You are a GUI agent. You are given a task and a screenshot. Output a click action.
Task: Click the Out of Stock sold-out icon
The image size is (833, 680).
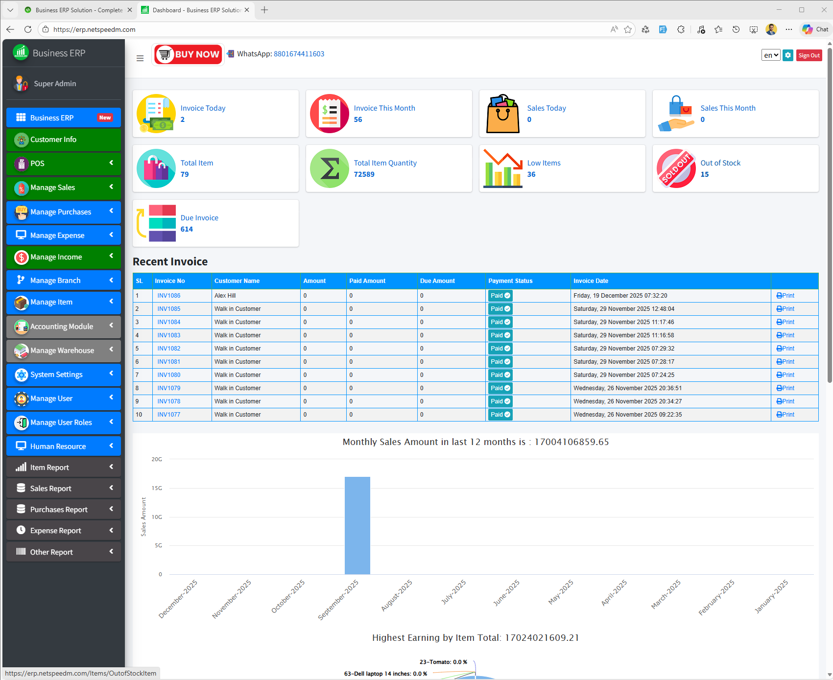coord(676,168)
